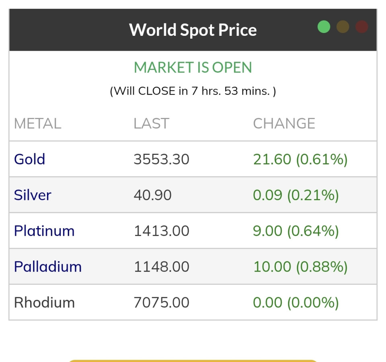Click the market closing countdown text
The width and height of the screenshot is (386, 362).
click(x=193, y=91)
